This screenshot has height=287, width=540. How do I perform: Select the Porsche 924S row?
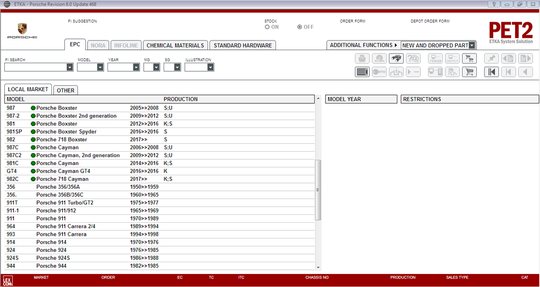click(x=159, y=258)
